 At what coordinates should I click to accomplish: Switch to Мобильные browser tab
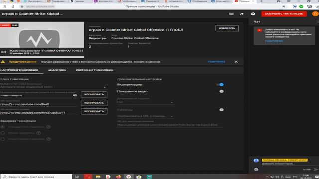(128, 1)
